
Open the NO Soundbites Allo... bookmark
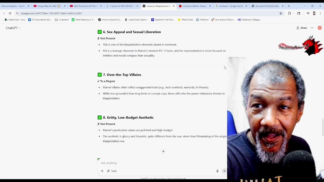(x=40, y=20)
